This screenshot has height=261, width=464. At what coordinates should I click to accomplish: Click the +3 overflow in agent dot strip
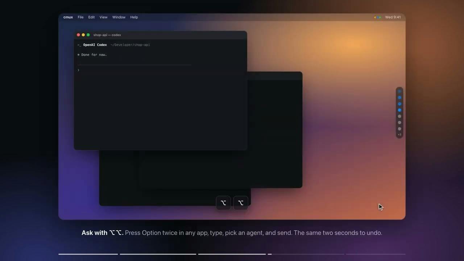point(399,134)
